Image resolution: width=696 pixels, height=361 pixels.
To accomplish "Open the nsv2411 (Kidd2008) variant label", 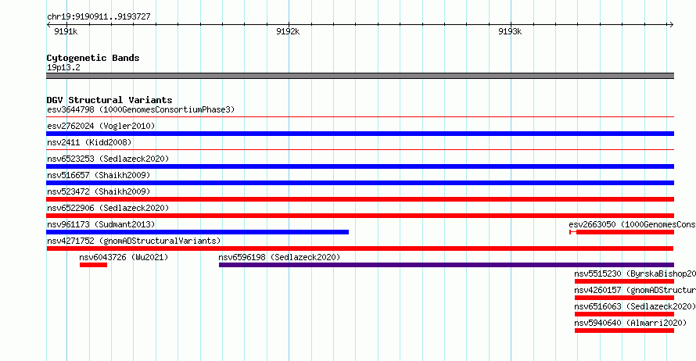I will pyautogui.click(x=89, y=142).
